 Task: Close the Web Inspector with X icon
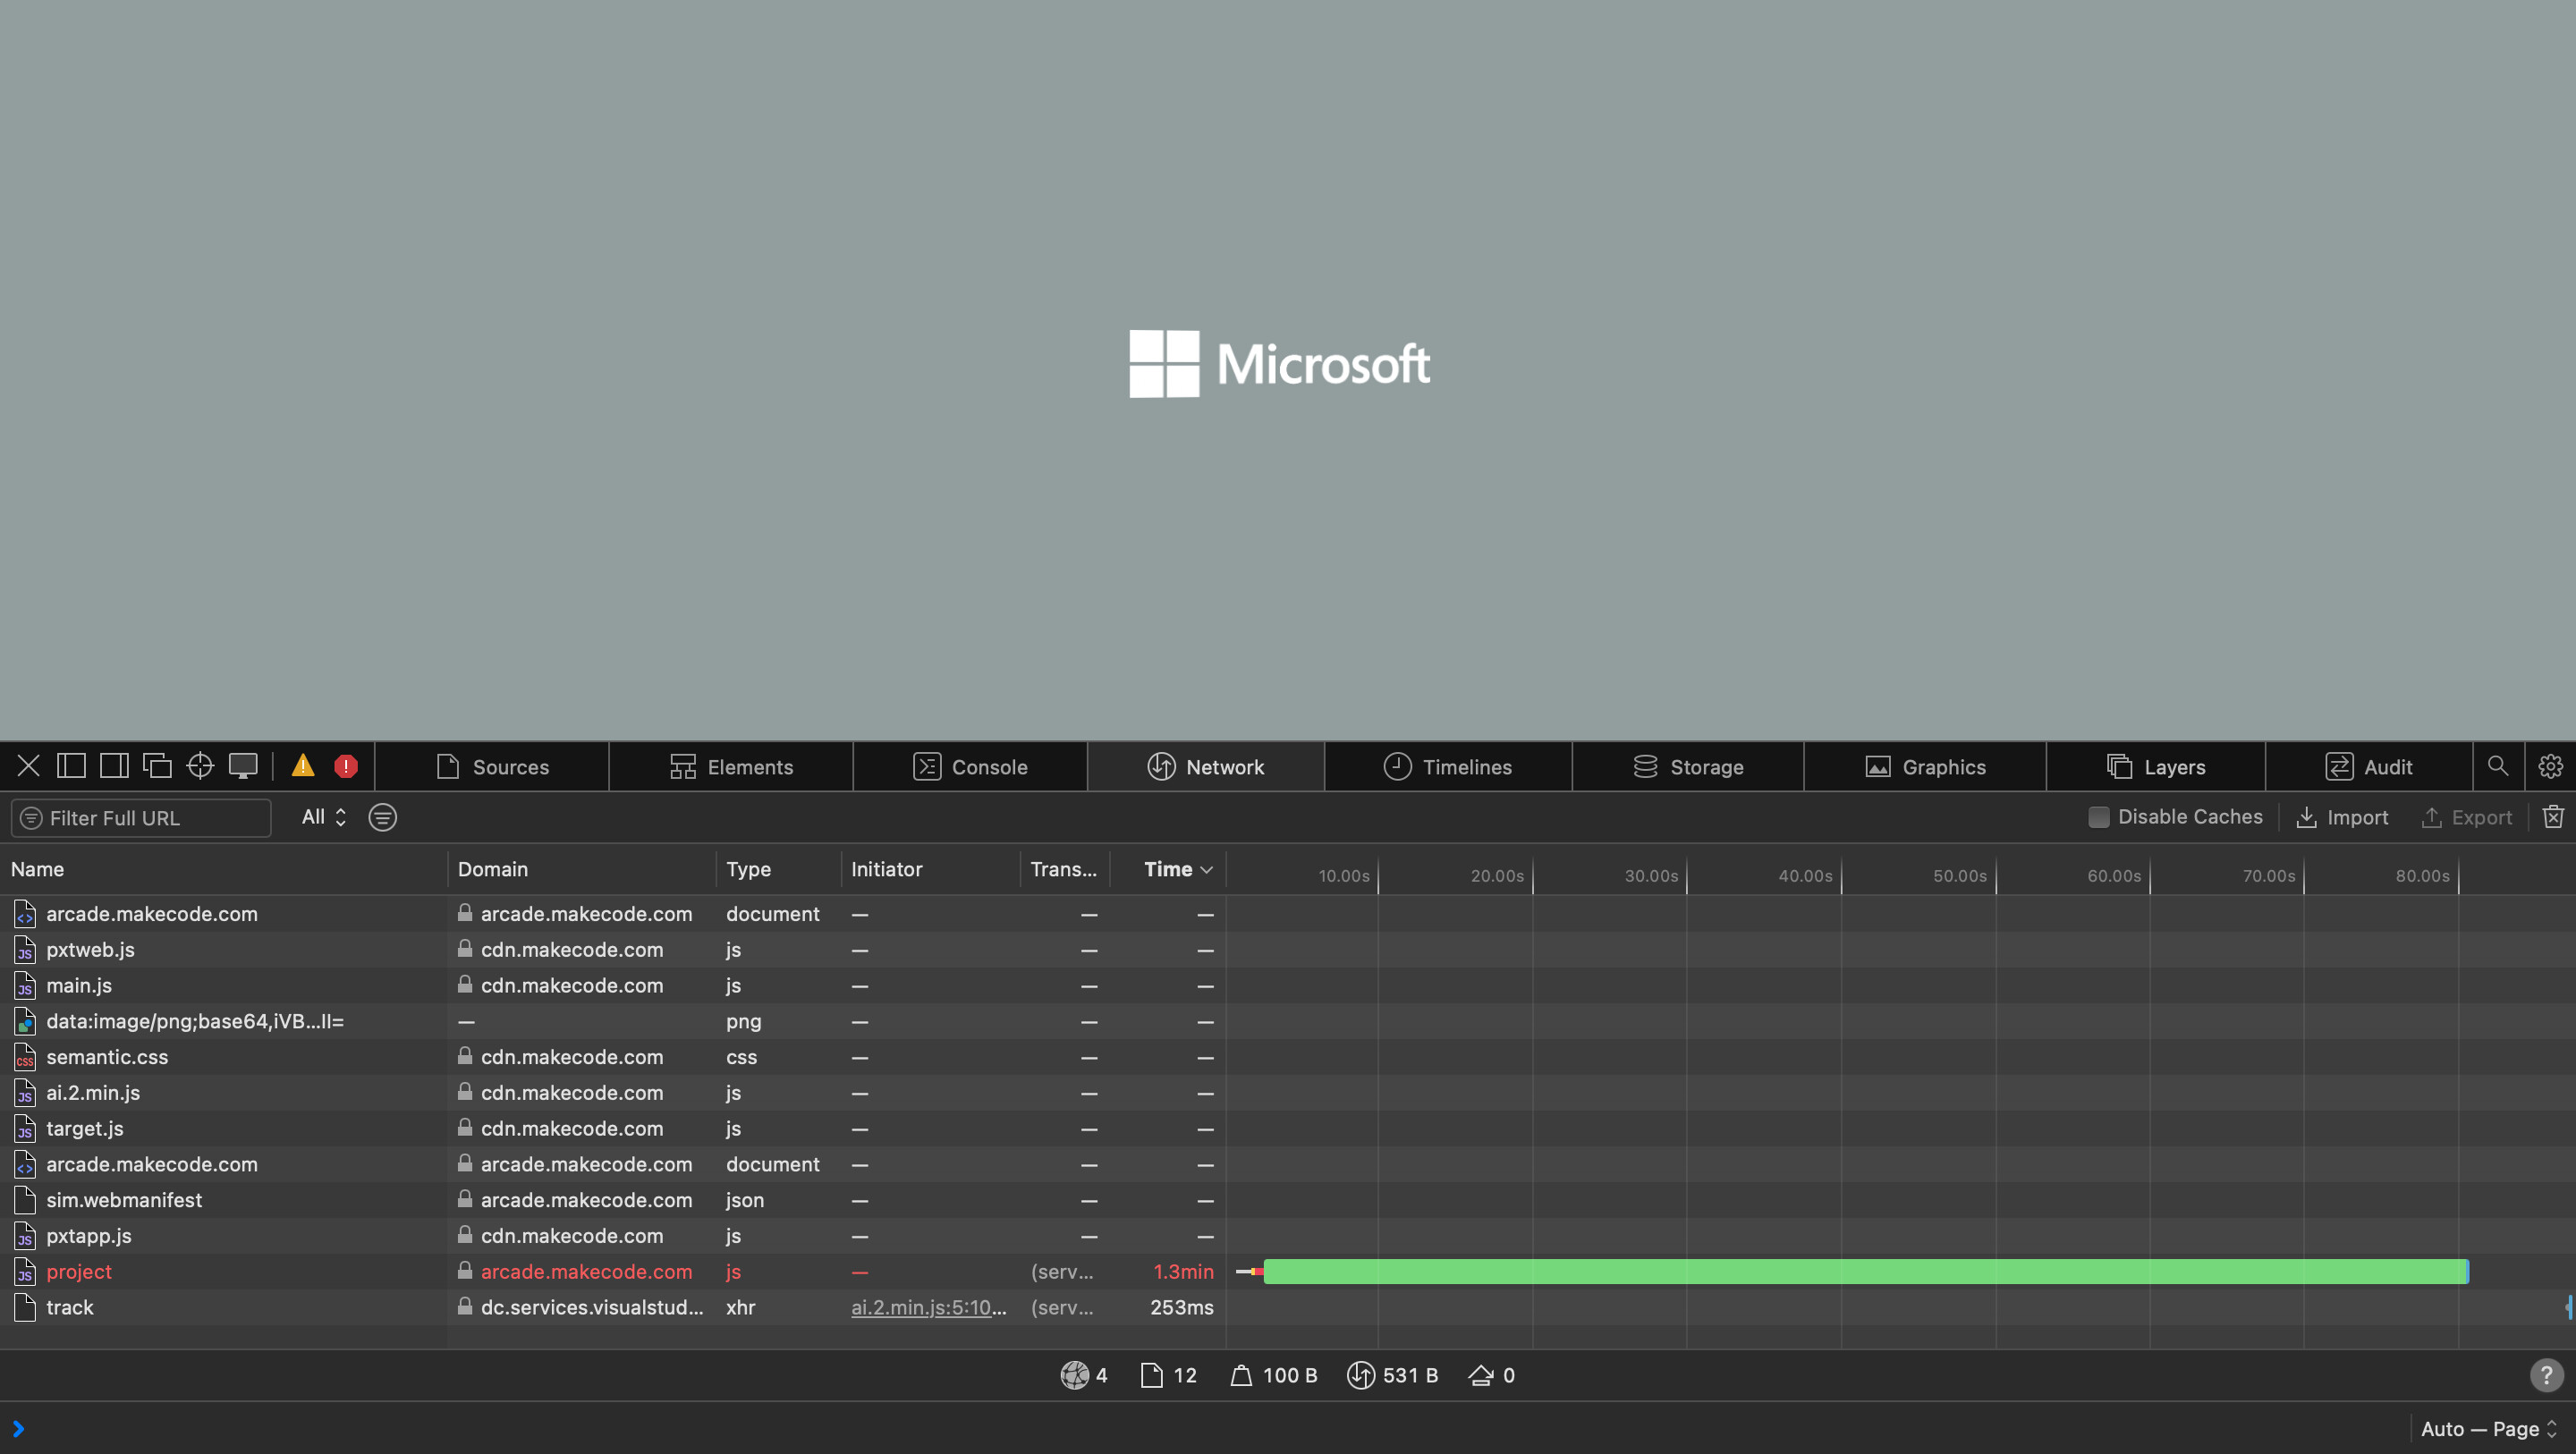(28, 767)
